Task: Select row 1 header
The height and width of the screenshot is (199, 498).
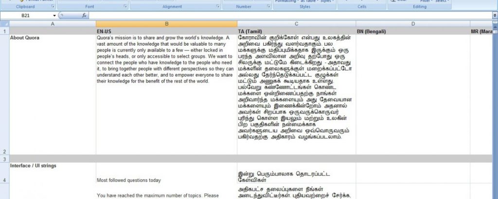Action: click(x=4, y=31)
